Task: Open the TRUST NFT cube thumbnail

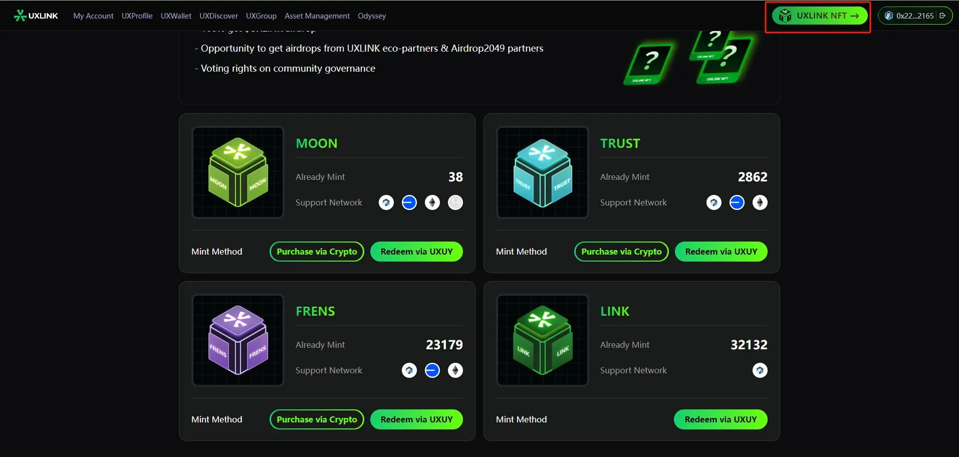Action: [x=543, y=172]
